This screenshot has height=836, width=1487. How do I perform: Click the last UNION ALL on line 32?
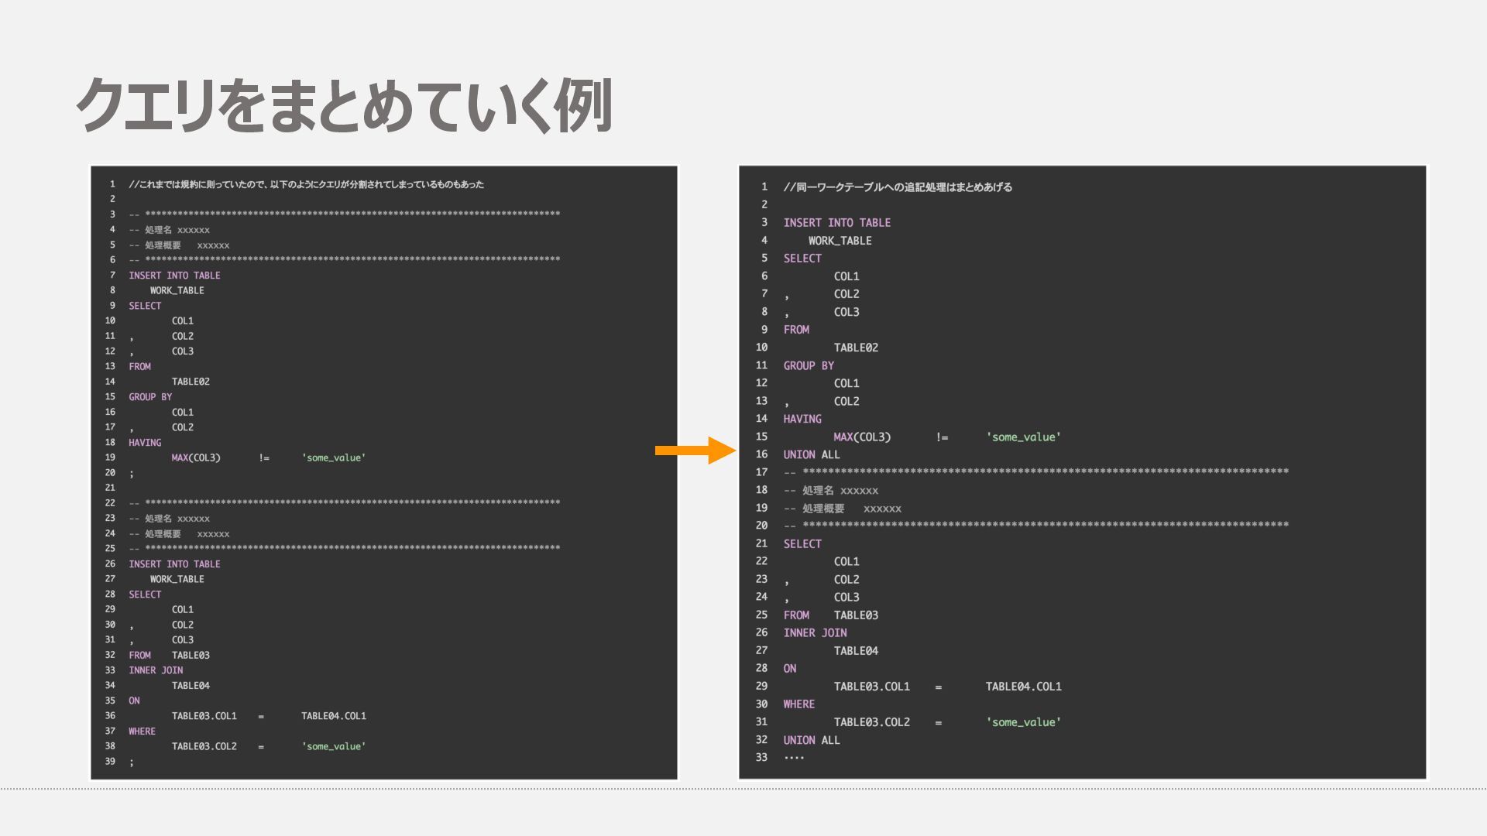(x=811, y=740)
